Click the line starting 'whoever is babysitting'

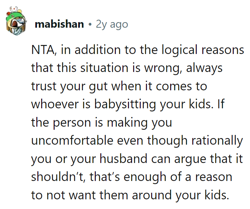pyautogui.click(x=128, y=104)
